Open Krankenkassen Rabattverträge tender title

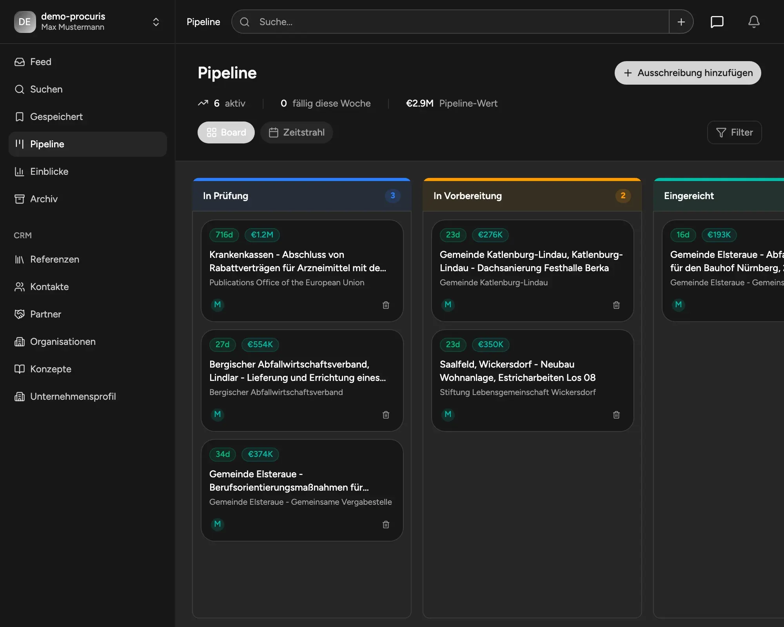coord(298,261)
